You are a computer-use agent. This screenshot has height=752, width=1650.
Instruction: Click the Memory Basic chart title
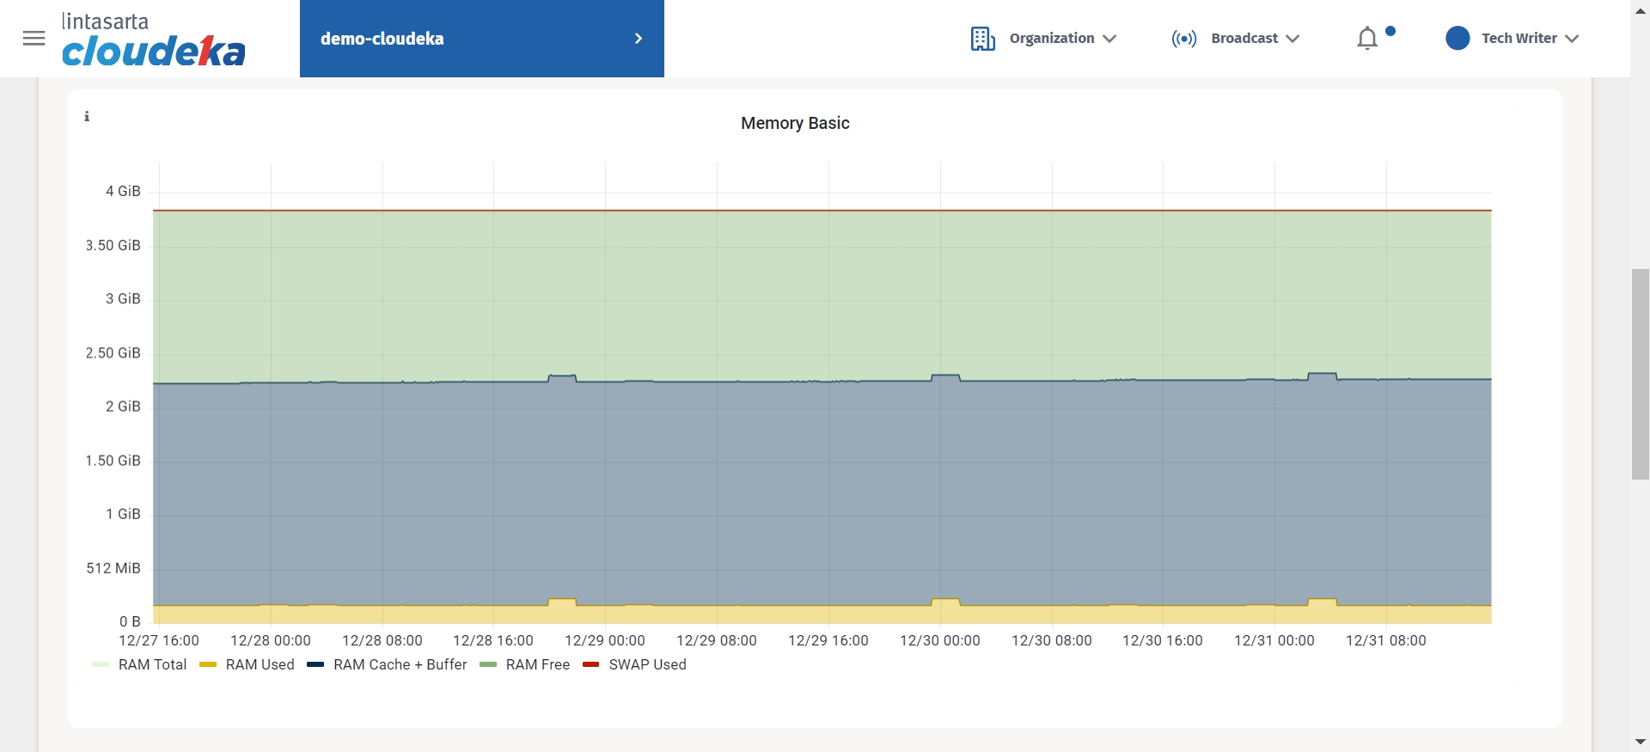[795, 123]
